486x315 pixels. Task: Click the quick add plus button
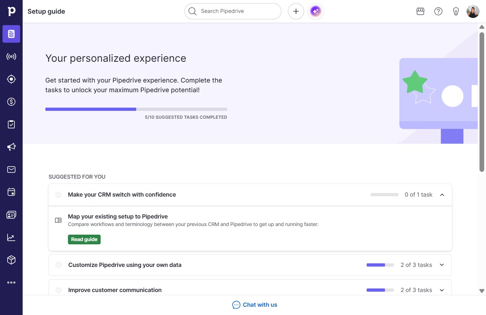coord(296,11)
